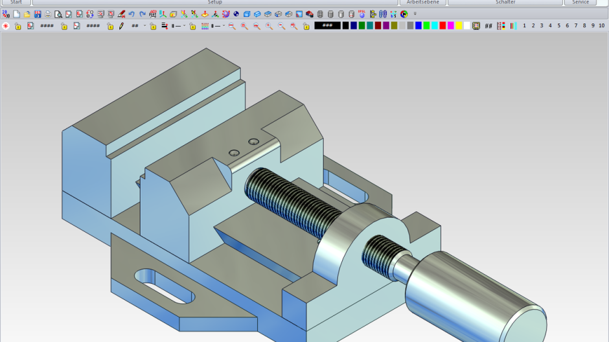Toggle the padlock left of the pencil icon

coord(110,26)
